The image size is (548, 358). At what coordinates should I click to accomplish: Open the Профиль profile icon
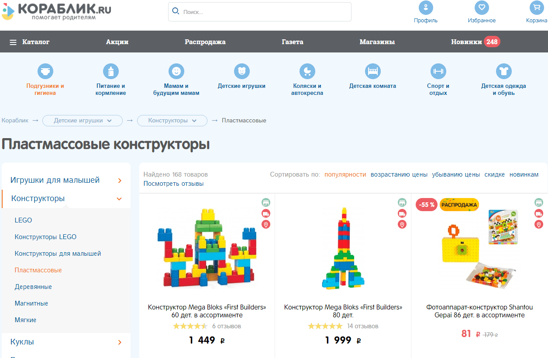426,7
